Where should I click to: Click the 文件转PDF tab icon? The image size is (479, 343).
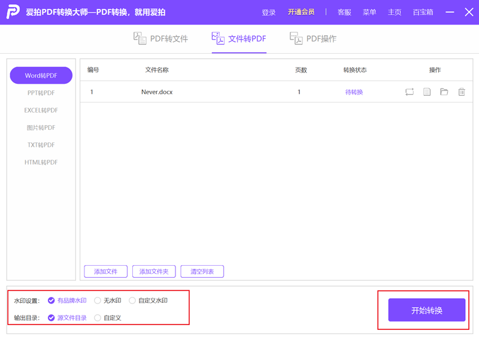tap(218, 38)
